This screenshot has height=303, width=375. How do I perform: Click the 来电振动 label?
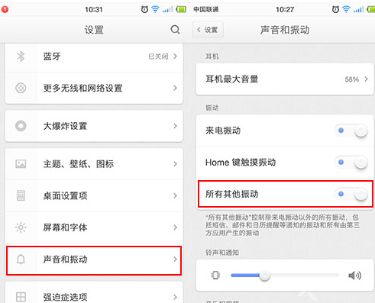point(223,131)
